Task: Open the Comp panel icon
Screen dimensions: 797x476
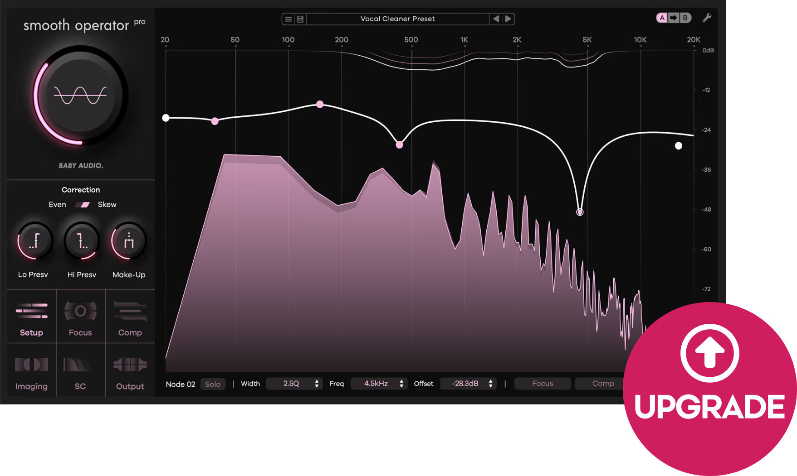Action: pyautogui.click(x=129, y=313)
